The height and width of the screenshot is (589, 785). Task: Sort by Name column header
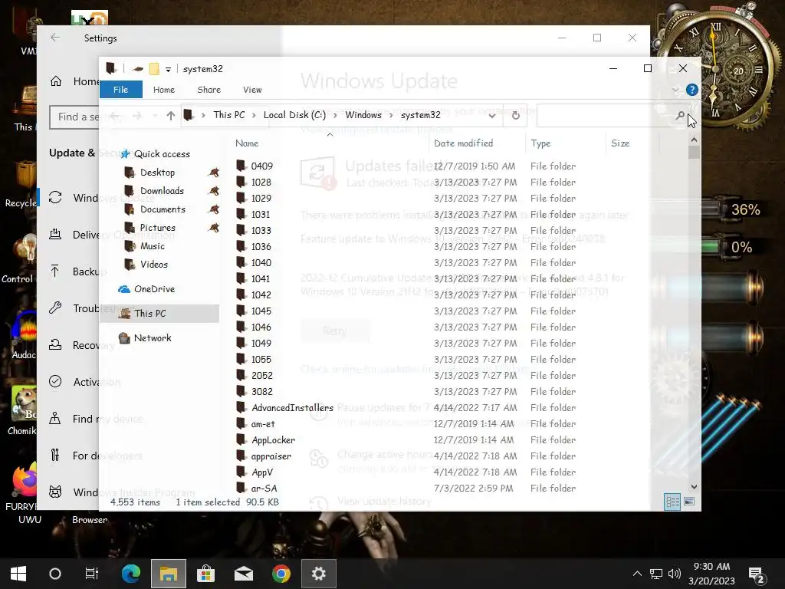247,143
